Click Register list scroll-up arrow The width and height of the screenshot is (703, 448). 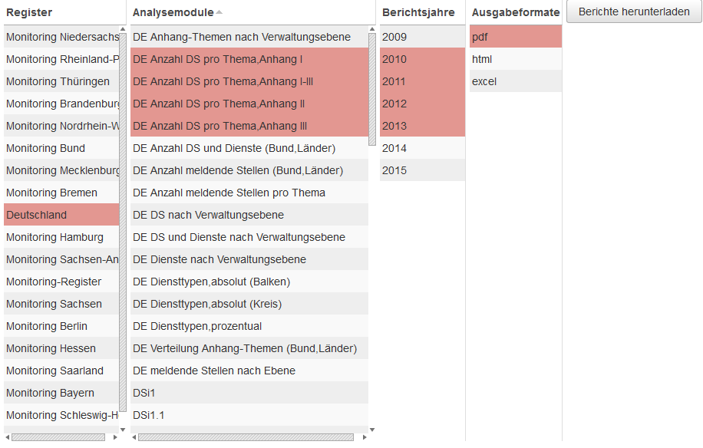(x=123, y=30)
